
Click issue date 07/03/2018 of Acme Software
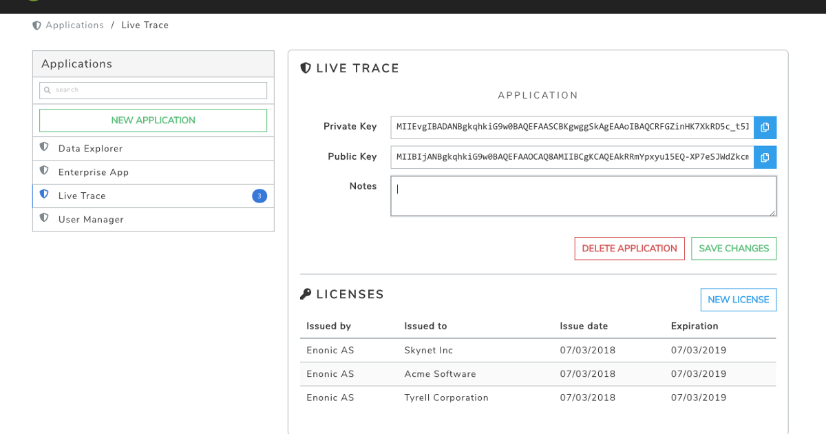588,374
